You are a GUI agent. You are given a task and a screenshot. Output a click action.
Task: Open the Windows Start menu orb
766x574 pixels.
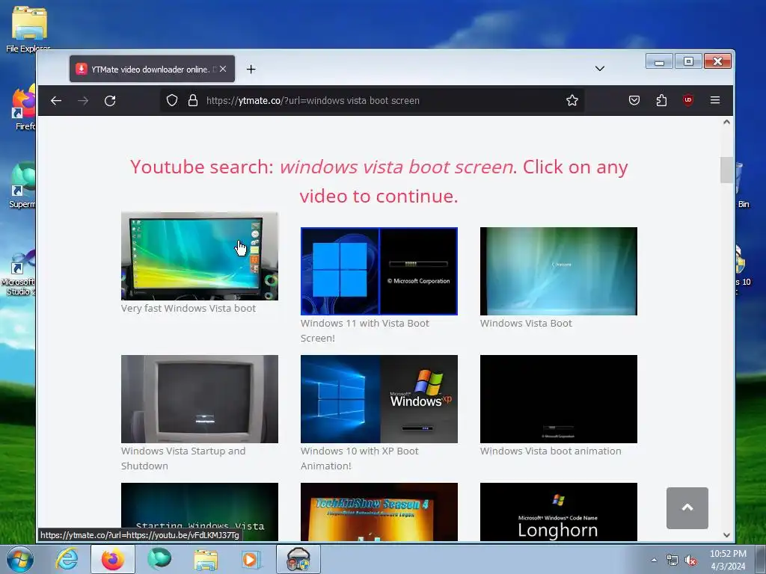[x=19, y=559]
